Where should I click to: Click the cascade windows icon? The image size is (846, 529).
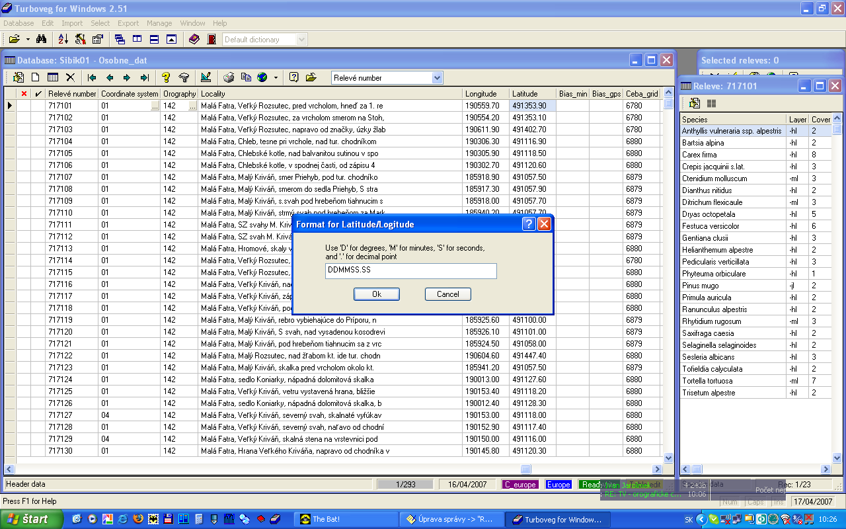click(x=120, y=40)
